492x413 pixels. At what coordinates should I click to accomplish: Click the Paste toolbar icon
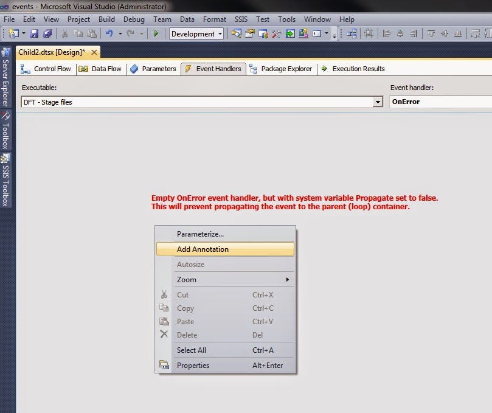pyautogui.click(x=92, y=33)
